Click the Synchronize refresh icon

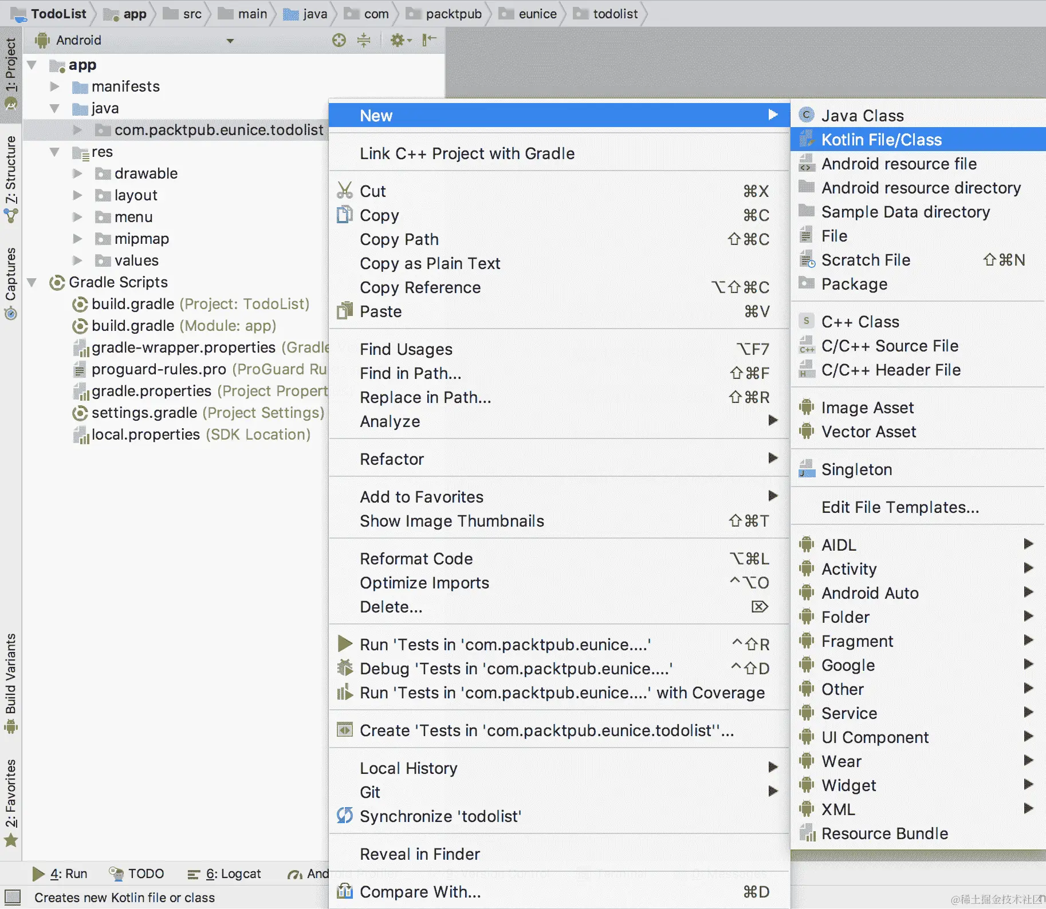[x=345, y=816]
